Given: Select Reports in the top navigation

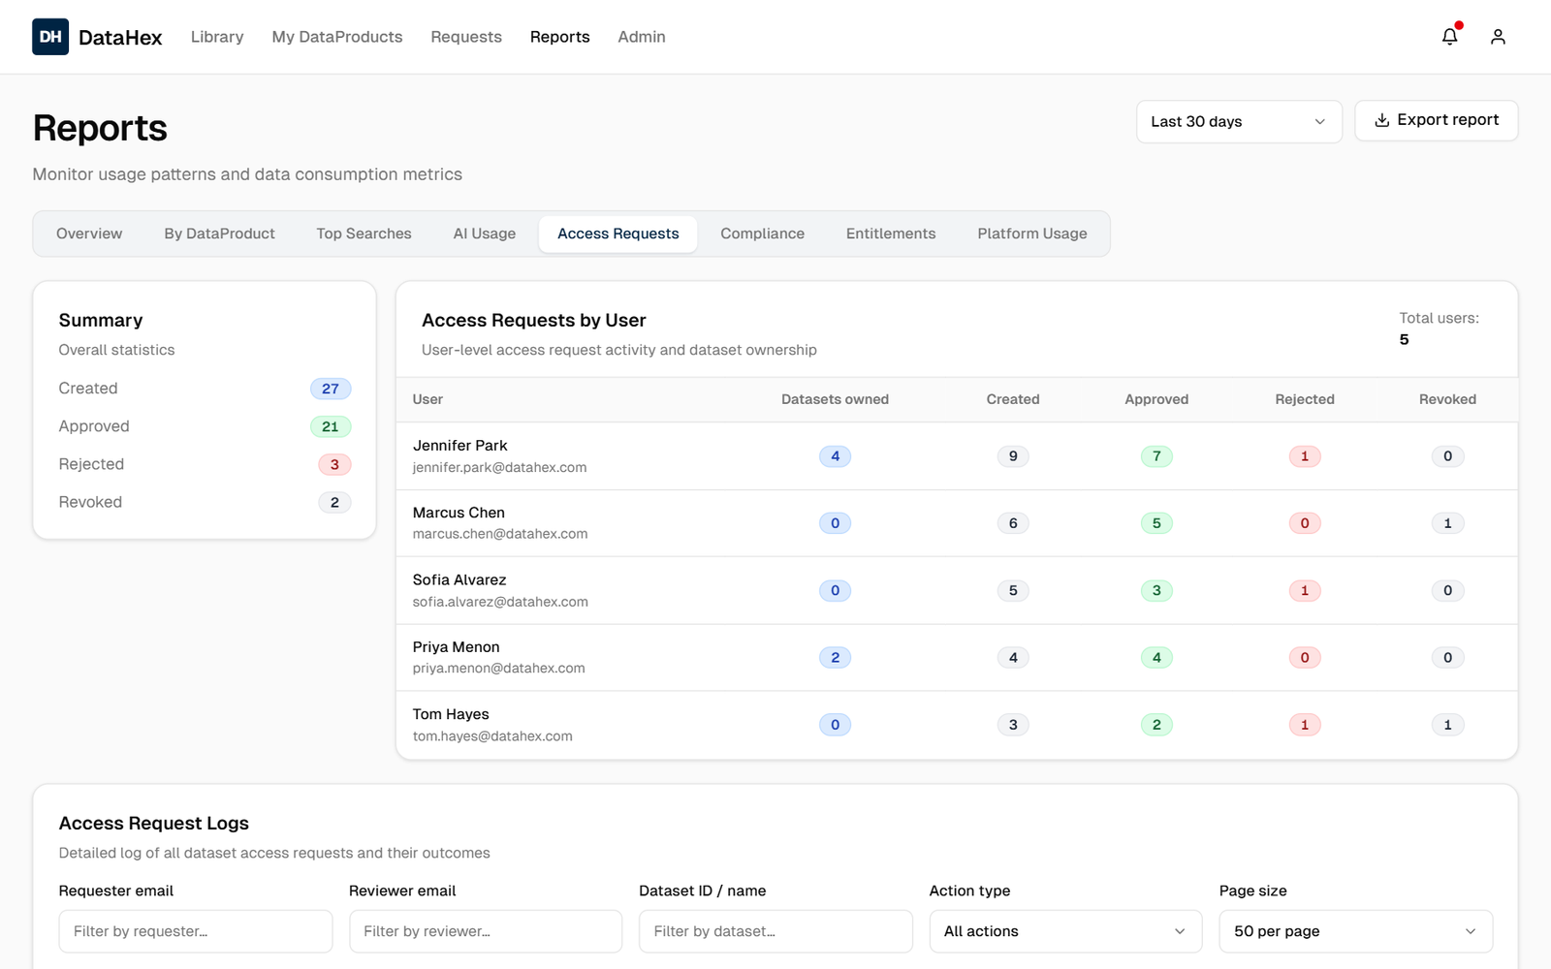Looking at the screenshot, I should (559, 37).
